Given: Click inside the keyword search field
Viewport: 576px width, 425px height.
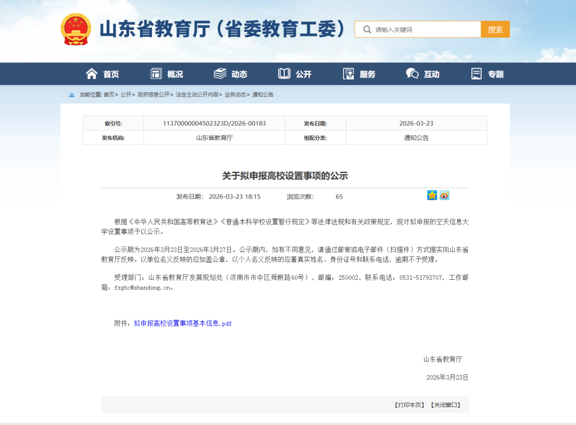Looking at the screenshot, I should [x=421, y=29].
